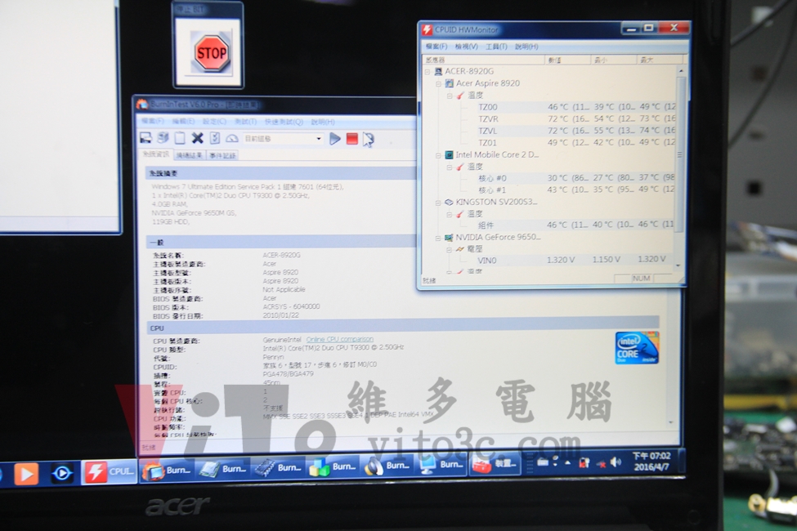Open 檔案(F) menu in HWMonitor

tap(437, 47)
